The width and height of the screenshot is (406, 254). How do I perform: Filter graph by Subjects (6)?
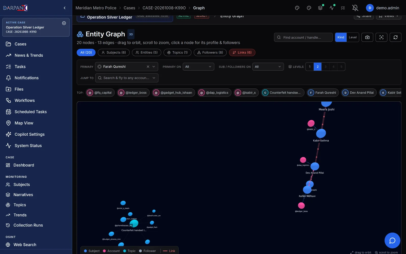(114, 53)
